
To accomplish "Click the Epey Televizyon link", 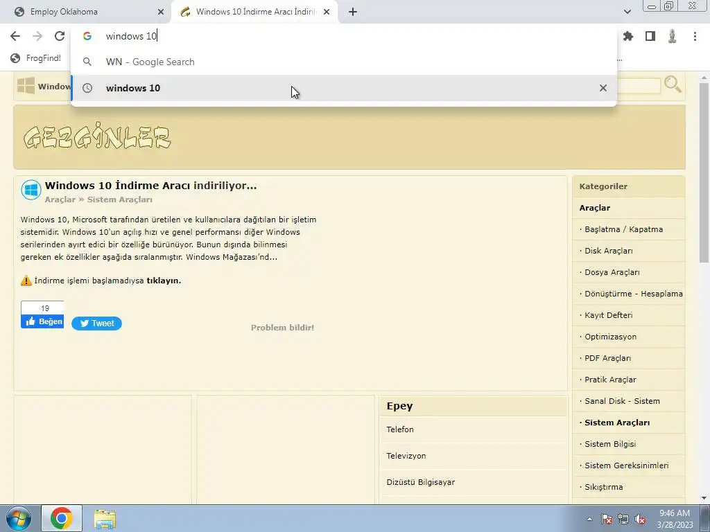I will click(406, 456).
